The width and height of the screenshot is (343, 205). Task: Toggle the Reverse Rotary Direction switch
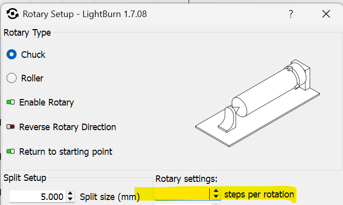pos(11,127)
